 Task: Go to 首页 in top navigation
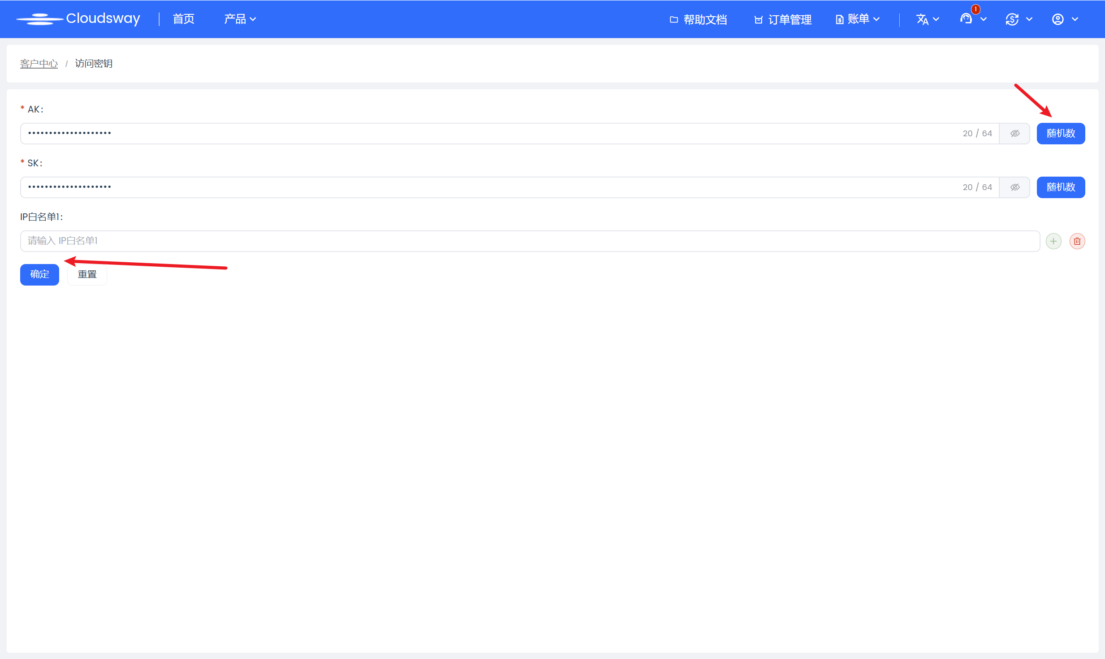pos(183,19)
